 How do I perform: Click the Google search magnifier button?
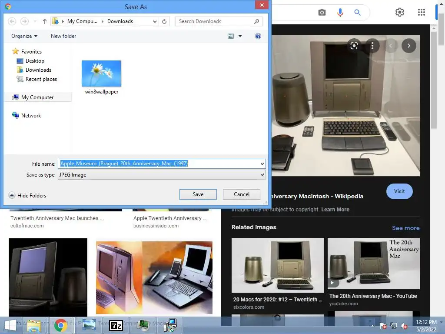pos(358,13)
